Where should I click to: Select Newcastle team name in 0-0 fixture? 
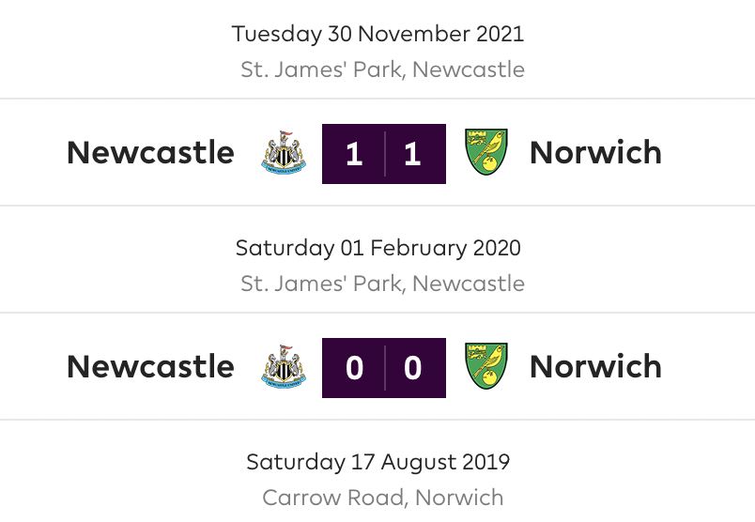click(x=150, y=367)
